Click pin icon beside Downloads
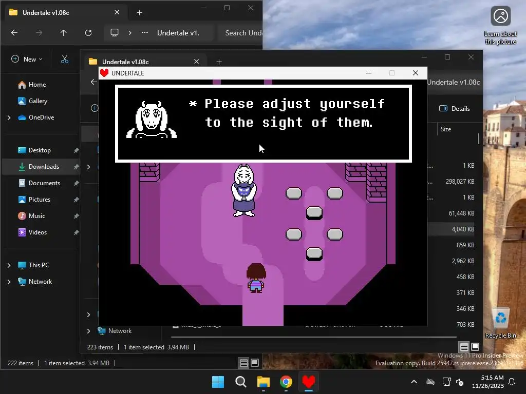Image resolution: width=526 pixels, height=394 pixels. (76, 167)
